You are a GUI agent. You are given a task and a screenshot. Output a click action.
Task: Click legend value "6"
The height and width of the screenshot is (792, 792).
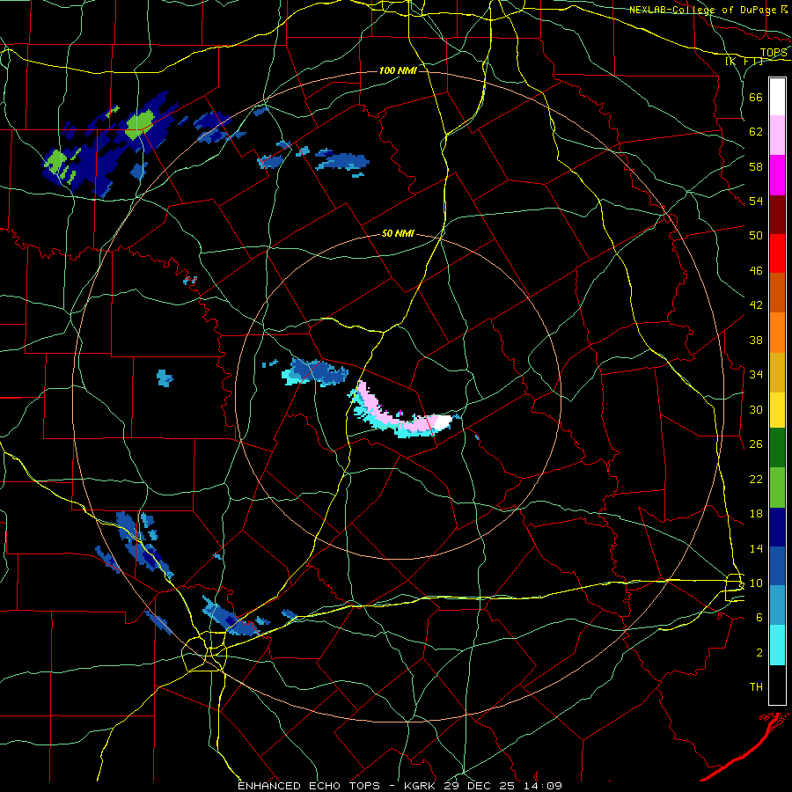[x=759, y=617]
